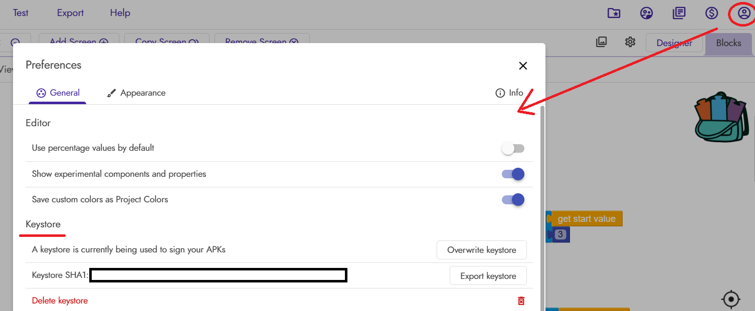The width and height of the screenshot is (755, 311).
Task: Switch to the Appearance tab
Action: (136, 93)
